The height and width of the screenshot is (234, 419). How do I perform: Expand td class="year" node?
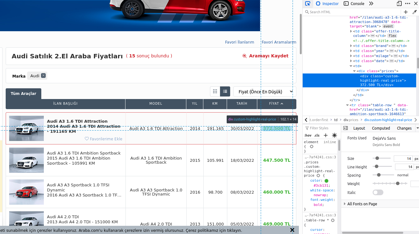pos(351,51)
